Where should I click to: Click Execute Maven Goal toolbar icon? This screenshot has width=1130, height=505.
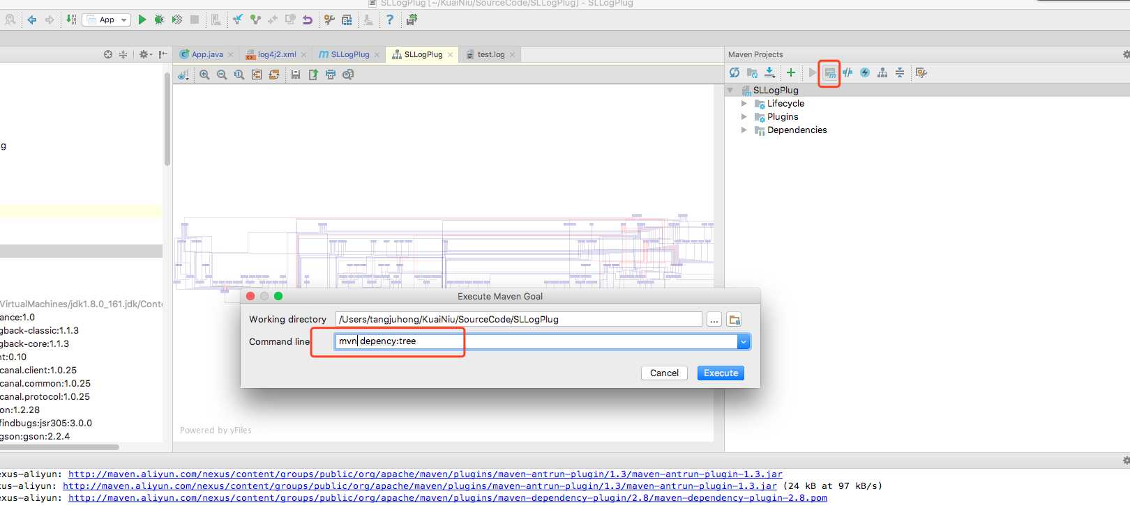pyautogui.click(x=829, y=72)
